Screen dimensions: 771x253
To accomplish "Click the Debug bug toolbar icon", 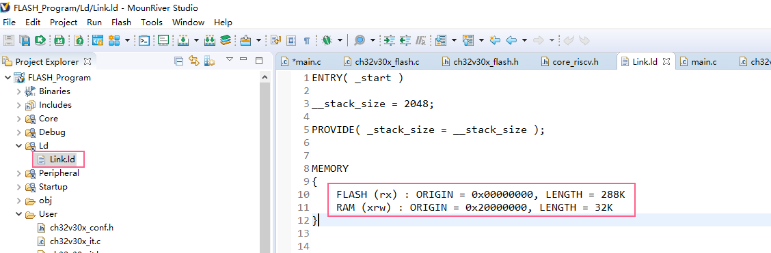I will pos(326,40).
